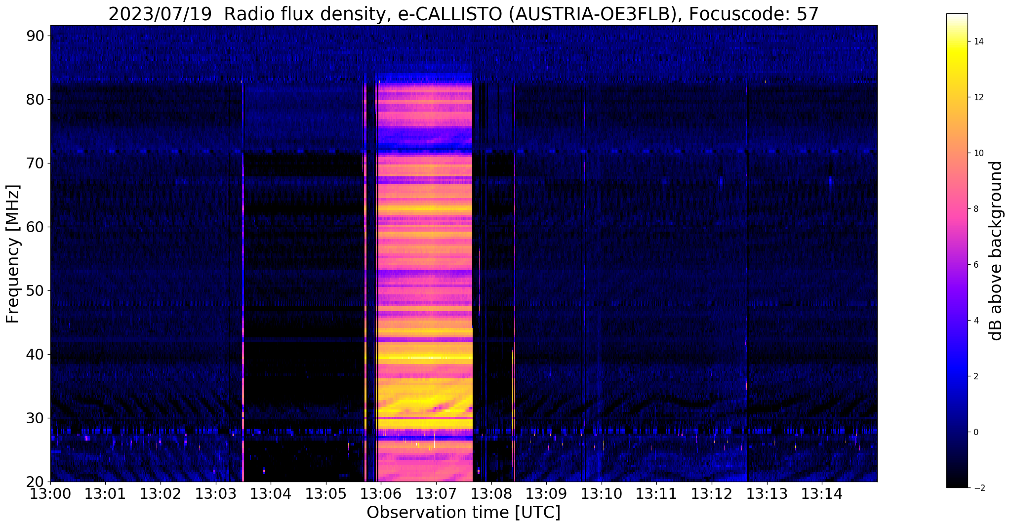Click the 'Observation time [UTC]' axis label
The width and height of the screenshot is (1011, 527).
tap(463, 513)
